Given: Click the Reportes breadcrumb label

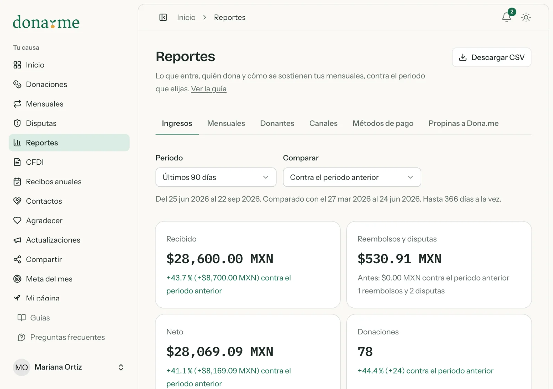Looking at the screenshot, I should (x=229, y=17).
